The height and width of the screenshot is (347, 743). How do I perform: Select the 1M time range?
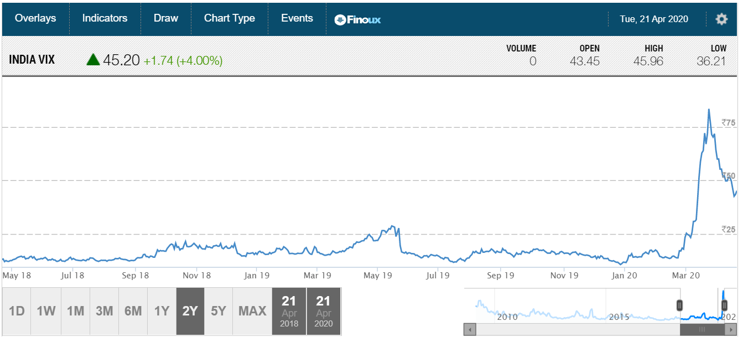[x=75, y=311]
